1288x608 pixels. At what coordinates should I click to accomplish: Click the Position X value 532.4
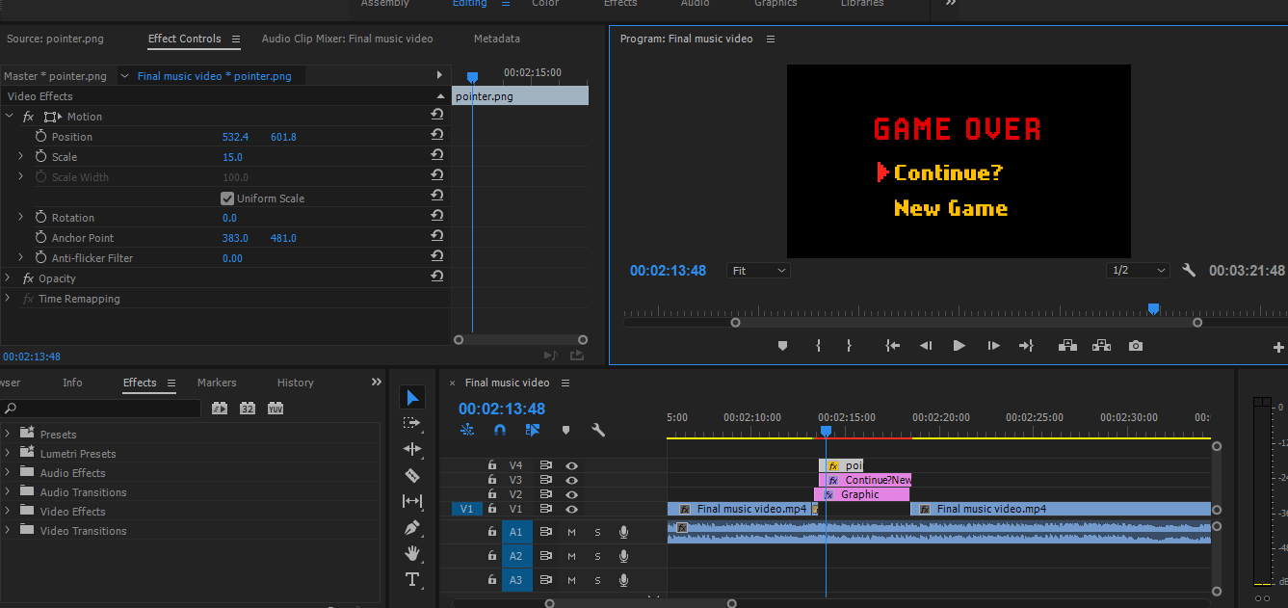pyautogui.click(x=235, y=137)
